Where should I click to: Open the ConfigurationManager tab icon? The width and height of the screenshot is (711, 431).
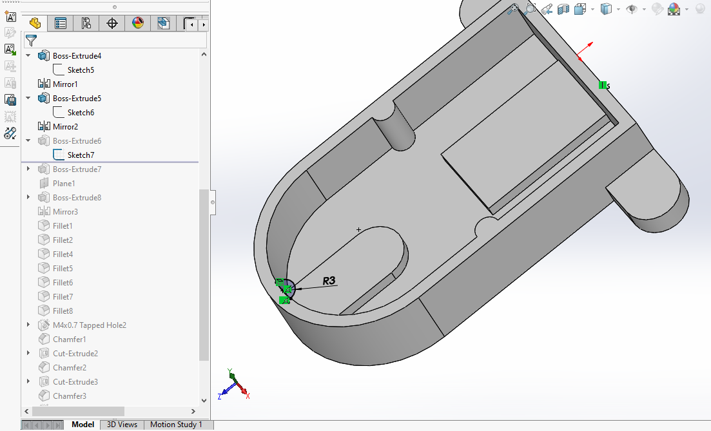86,24
